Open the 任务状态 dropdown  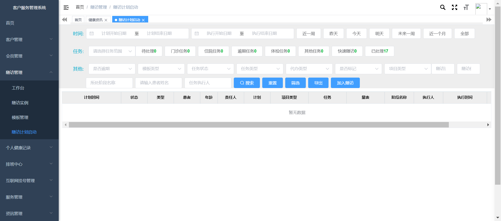point(211,69)
